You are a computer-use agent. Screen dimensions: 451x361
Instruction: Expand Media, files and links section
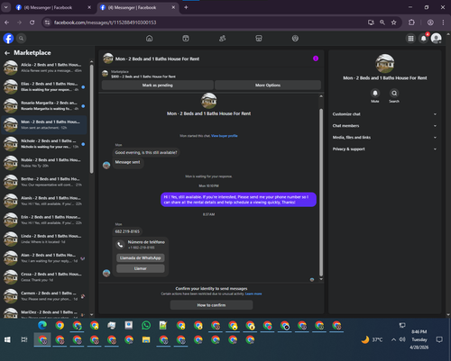(384, 138)
